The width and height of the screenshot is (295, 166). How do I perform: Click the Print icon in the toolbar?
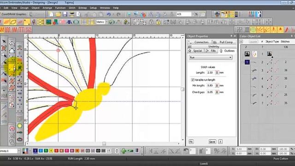(72, 14)
